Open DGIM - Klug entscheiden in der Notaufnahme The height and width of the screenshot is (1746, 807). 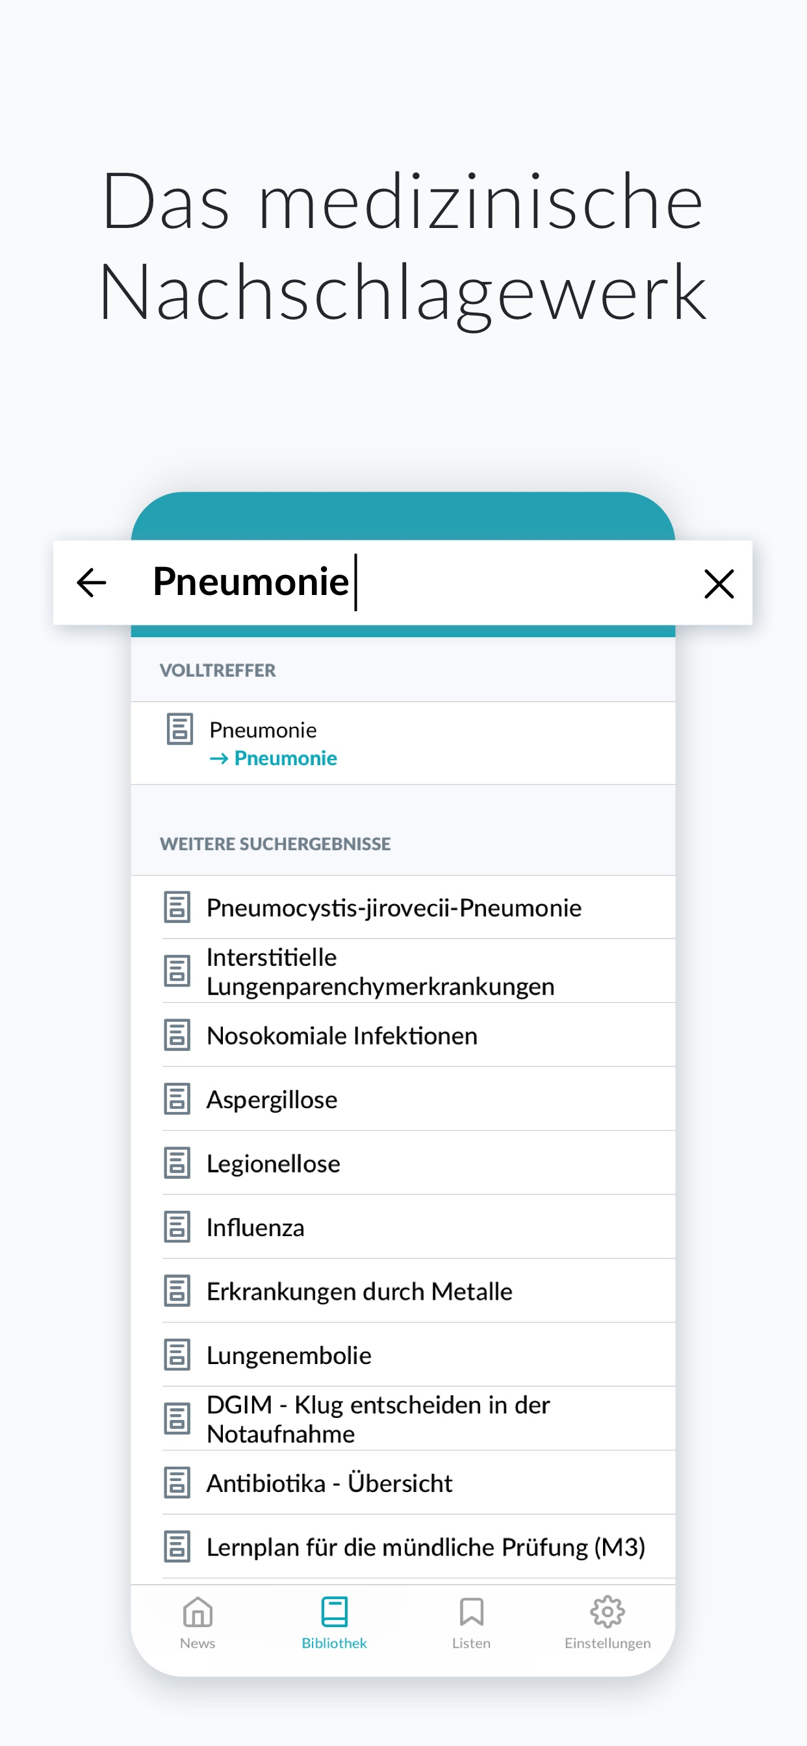pos(378,1420)
